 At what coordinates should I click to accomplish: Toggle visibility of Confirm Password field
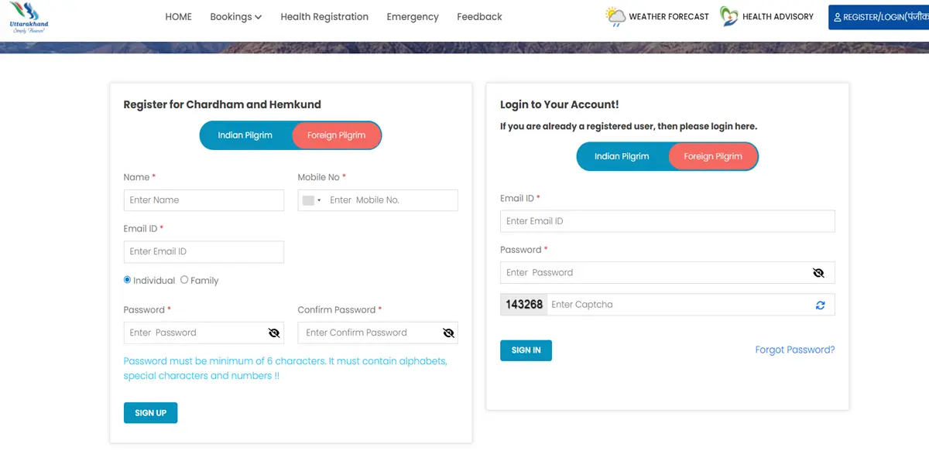click(448, 333)
